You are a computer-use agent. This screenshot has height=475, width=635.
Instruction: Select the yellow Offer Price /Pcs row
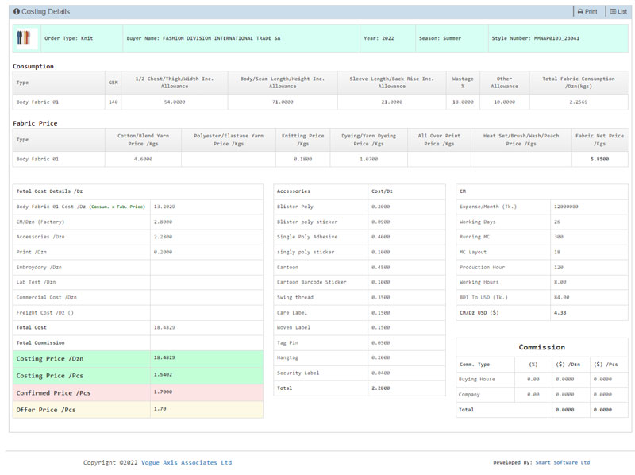coord(139,410)
